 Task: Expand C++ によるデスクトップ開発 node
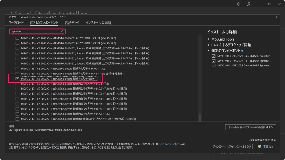click(209, 45)
